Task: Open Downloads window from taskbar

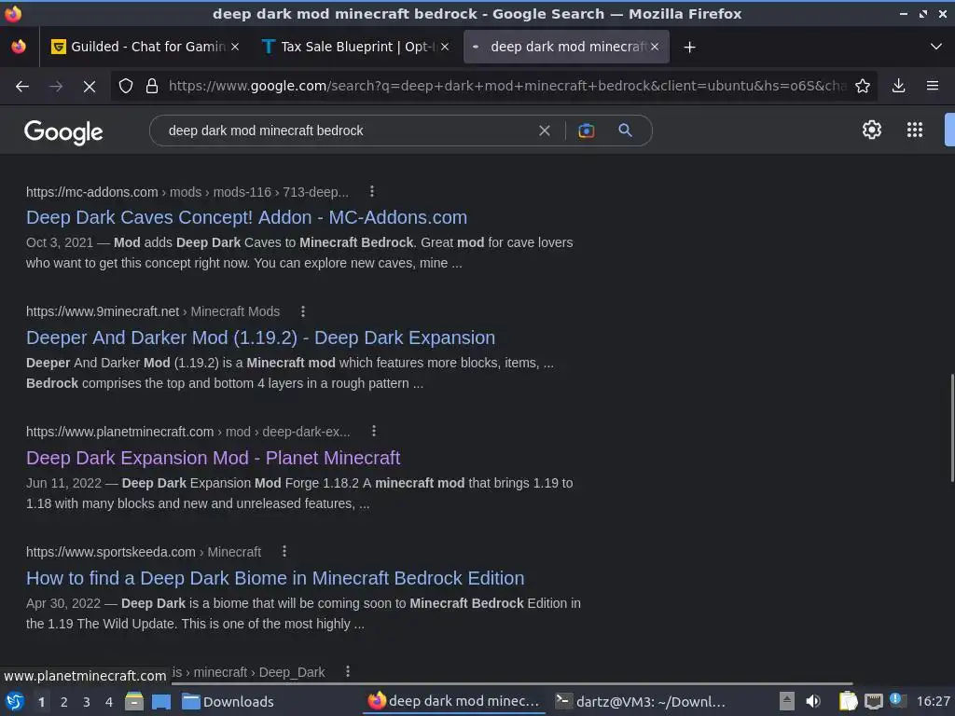Action: 228,701
